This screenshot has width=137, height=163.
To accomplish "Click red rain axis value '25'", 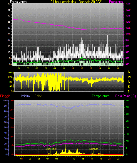I will point(11,110).
